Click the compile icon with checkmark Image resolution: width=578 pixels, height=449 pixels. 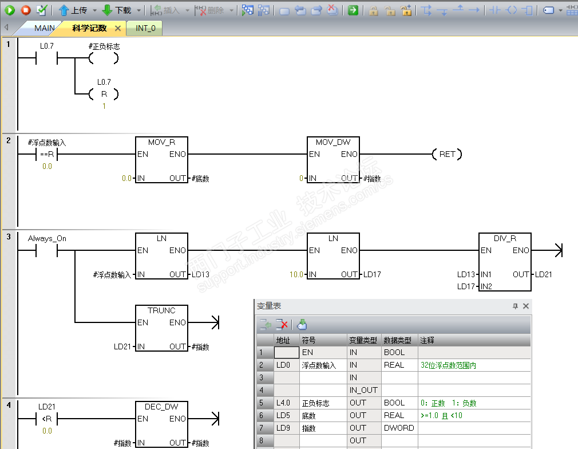(42, 10)
